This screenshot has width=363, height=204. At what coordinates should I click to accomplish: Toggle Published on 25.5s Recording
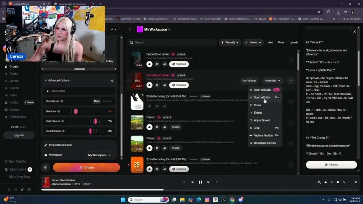(179, 169)
